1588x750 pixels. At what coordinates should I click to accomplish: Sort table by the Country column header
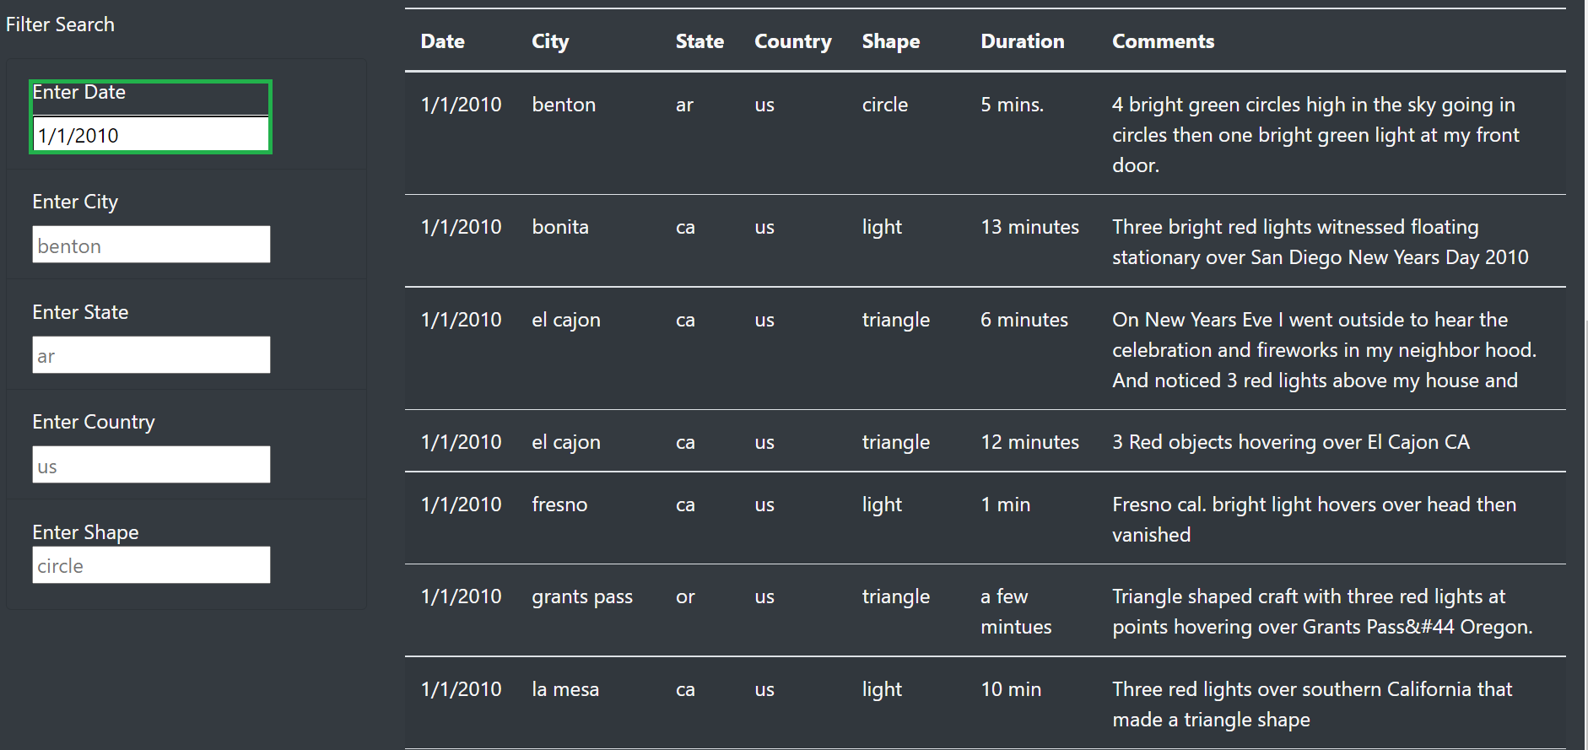coord(792,40)
